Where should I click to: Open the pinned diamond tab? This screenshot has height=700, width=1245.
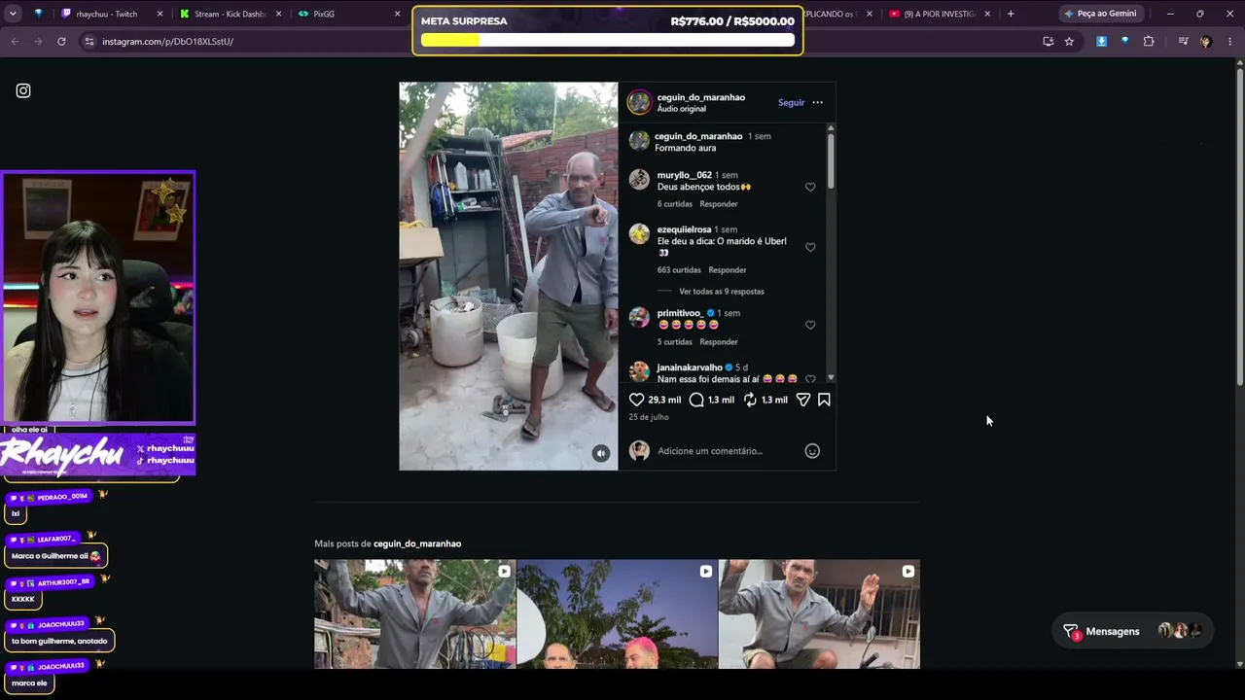38,14
